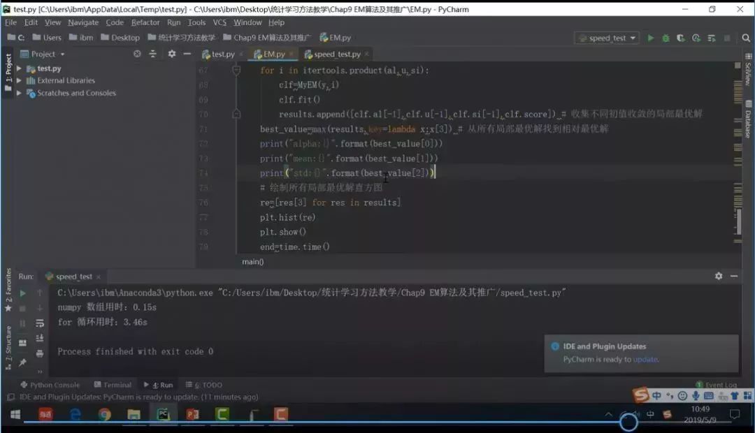The width and height of the screenshot is (755, 433).
Task: Toggle the Favorites sidebar tab
Action: coord(8,290)
